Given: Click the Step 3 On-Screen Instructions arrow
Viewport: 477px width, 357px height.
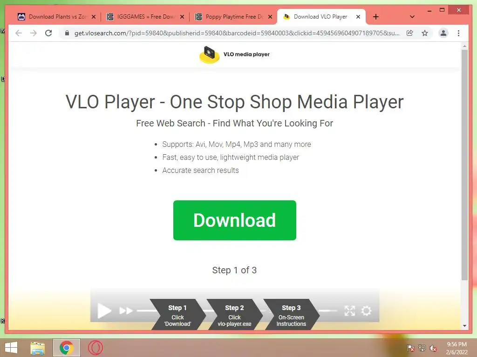Looking at the screenshot, I should coord(291,315).
